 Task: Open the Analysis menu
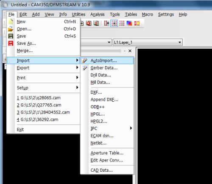coord(98,14)
